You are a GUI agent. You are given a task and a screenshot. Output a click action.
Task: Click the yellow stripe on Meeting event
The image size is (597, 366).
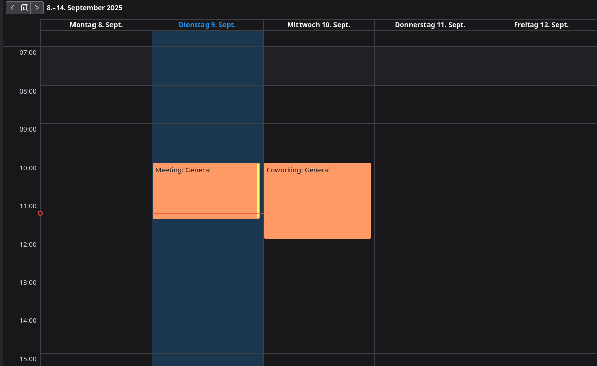coord(258,191)
